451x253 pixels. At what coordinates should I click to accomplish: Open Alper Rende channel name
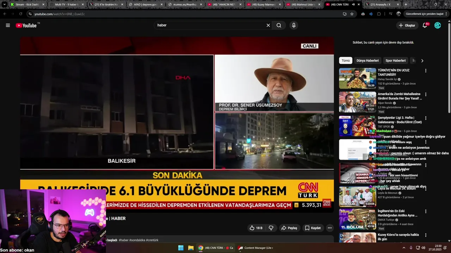385,103
